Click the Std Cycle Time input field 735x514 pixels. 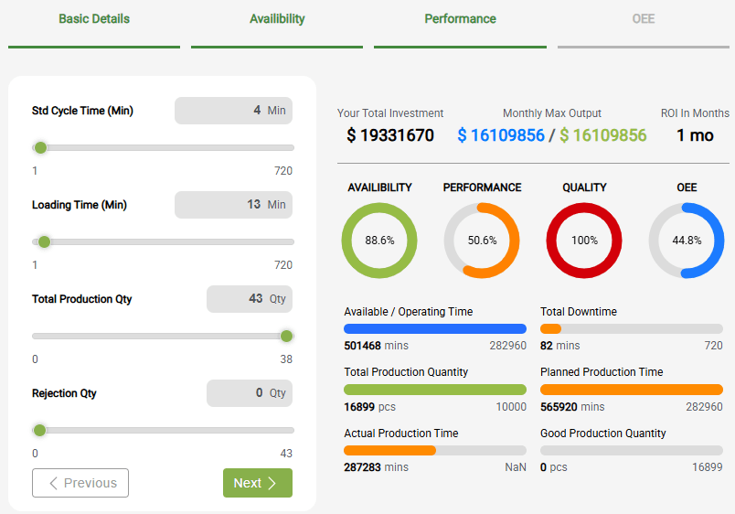[233, 111]
